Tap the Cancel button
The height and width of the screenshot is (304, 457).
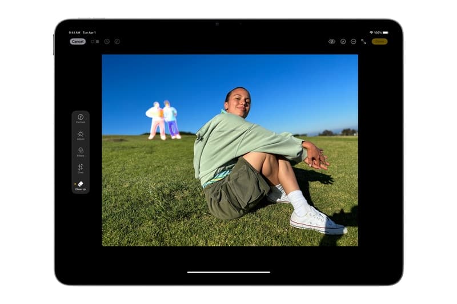[78, 42]
